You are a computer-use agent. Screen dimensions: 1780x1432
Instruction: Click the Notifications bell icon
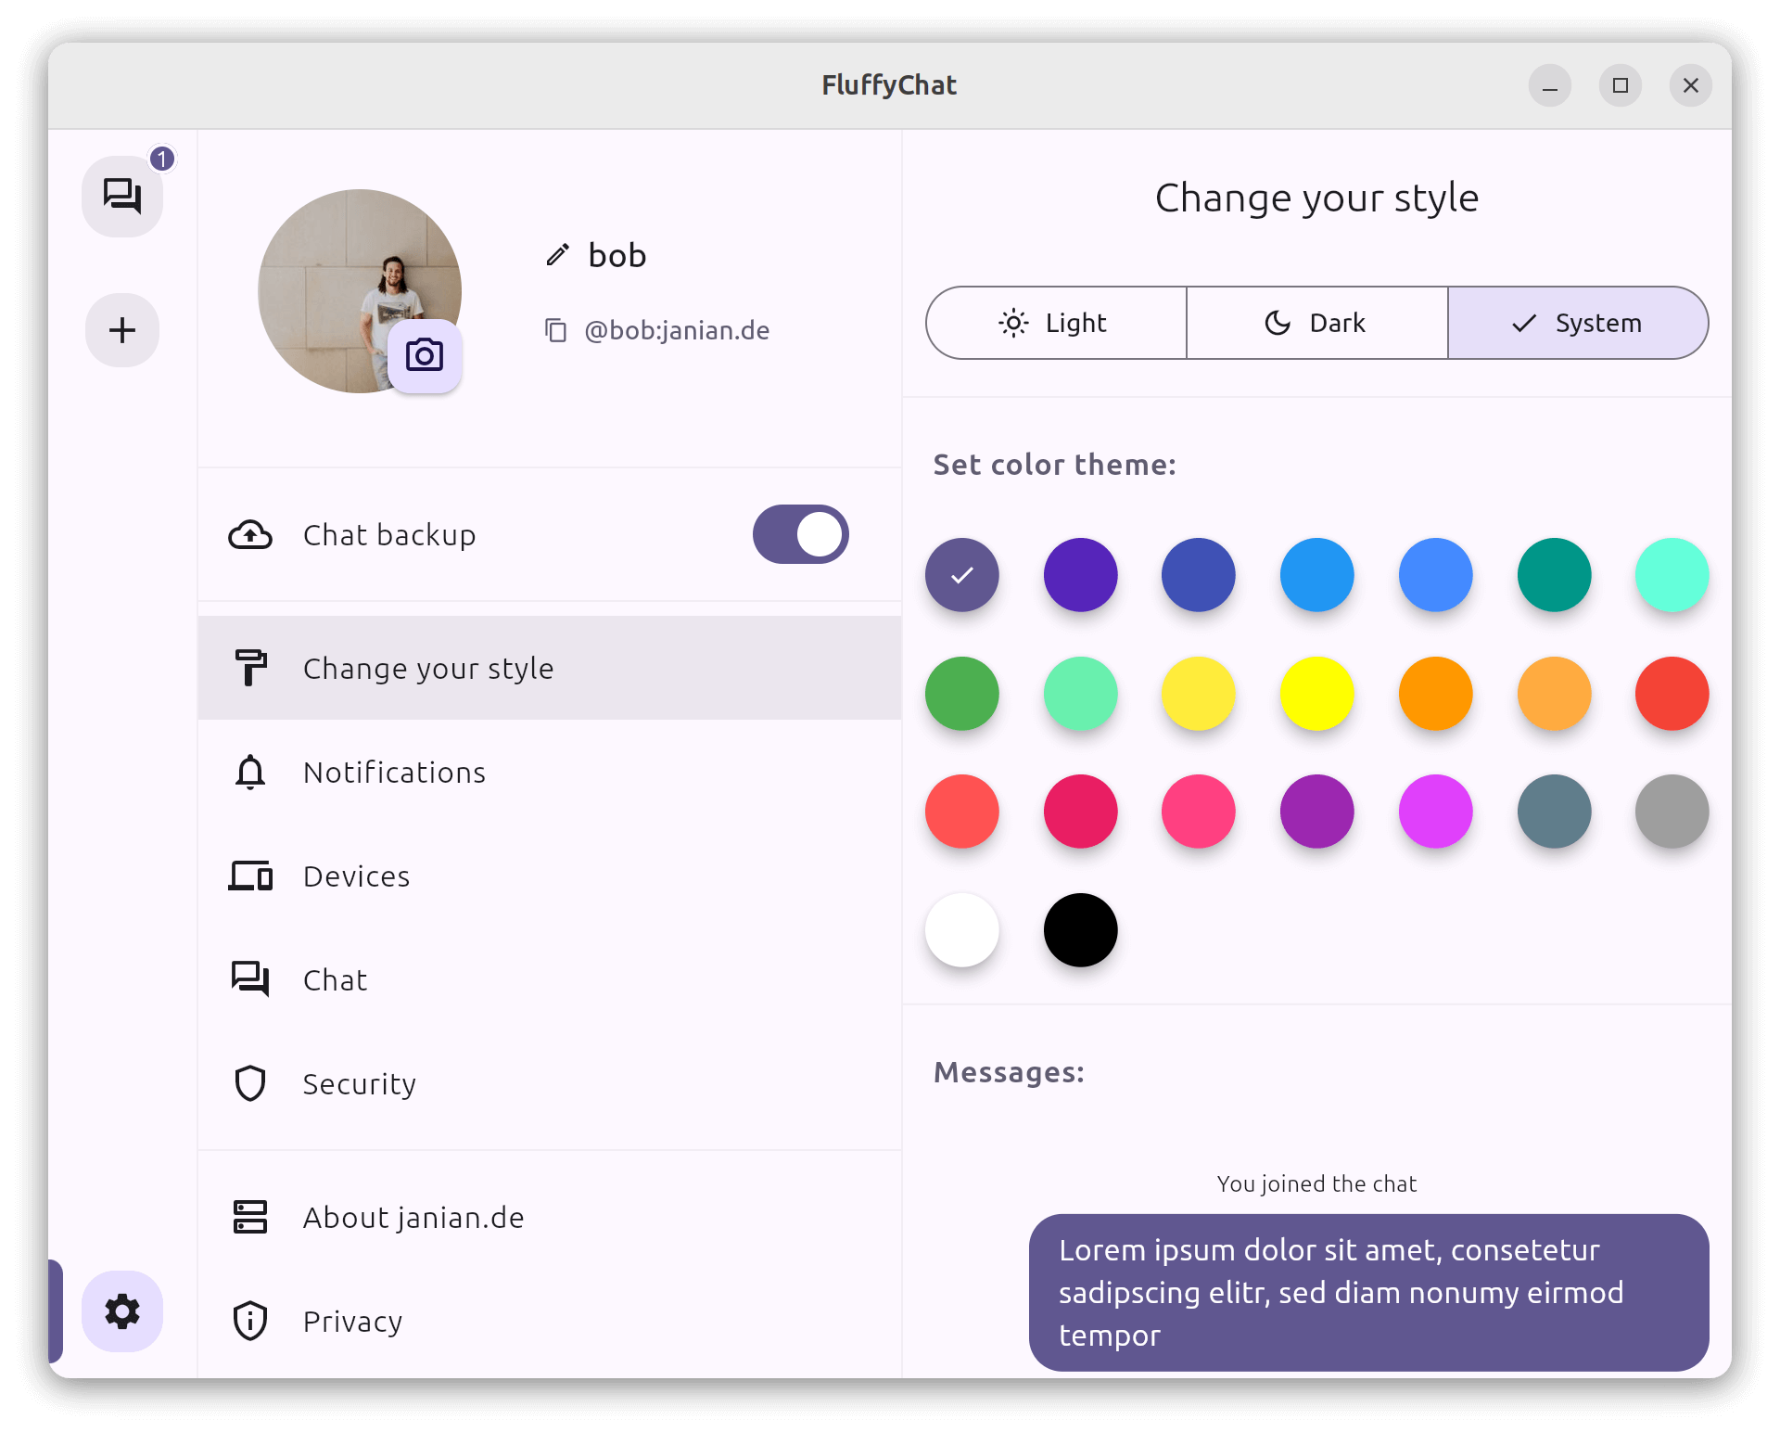pos(249,772)
